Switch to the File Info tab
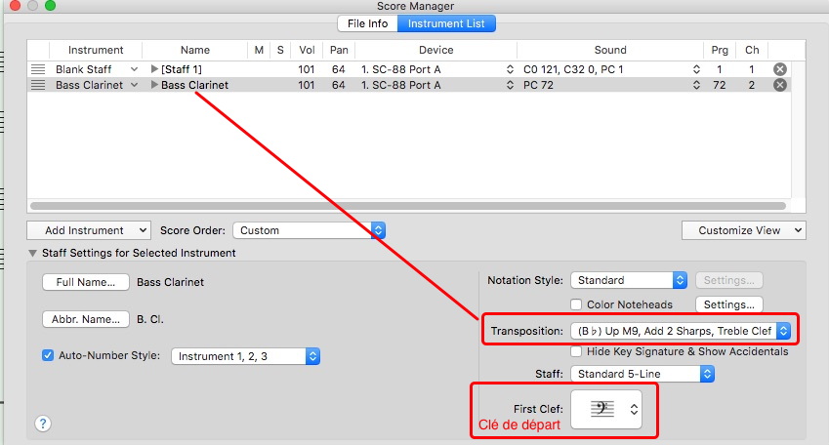This screenshot has height=445, width=829. 367,23
